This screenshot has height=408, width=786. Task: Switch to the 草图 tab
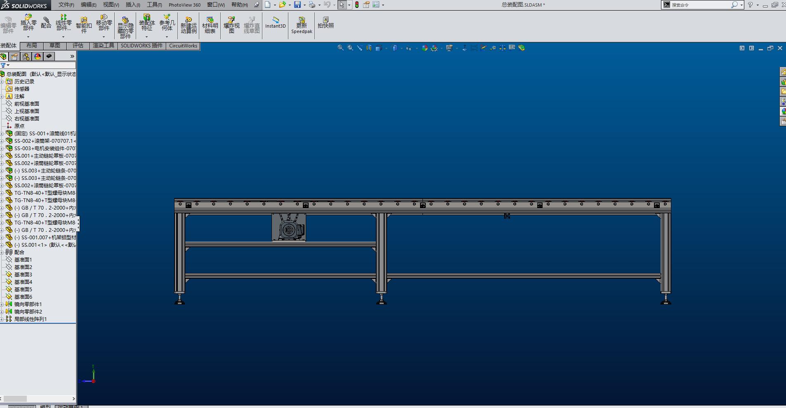click(x=54, y=46)
